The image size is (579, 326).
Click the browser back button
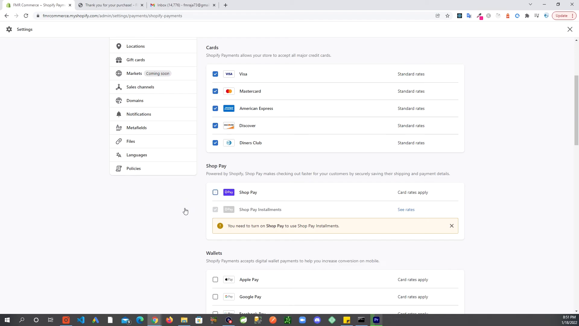pos(7,16)
